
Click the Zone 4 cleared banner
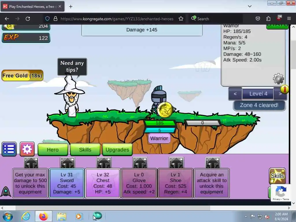[x=259, y=105]
